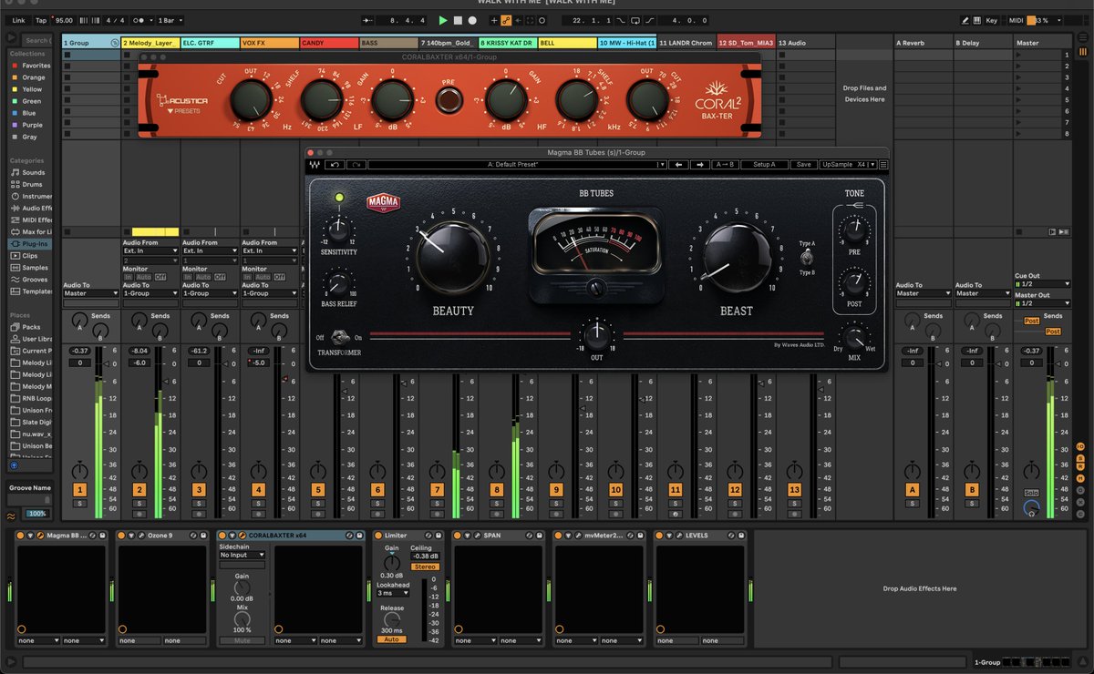Click the A→B copy button in Magma
1094x674 pixels.
coord(725,165)
